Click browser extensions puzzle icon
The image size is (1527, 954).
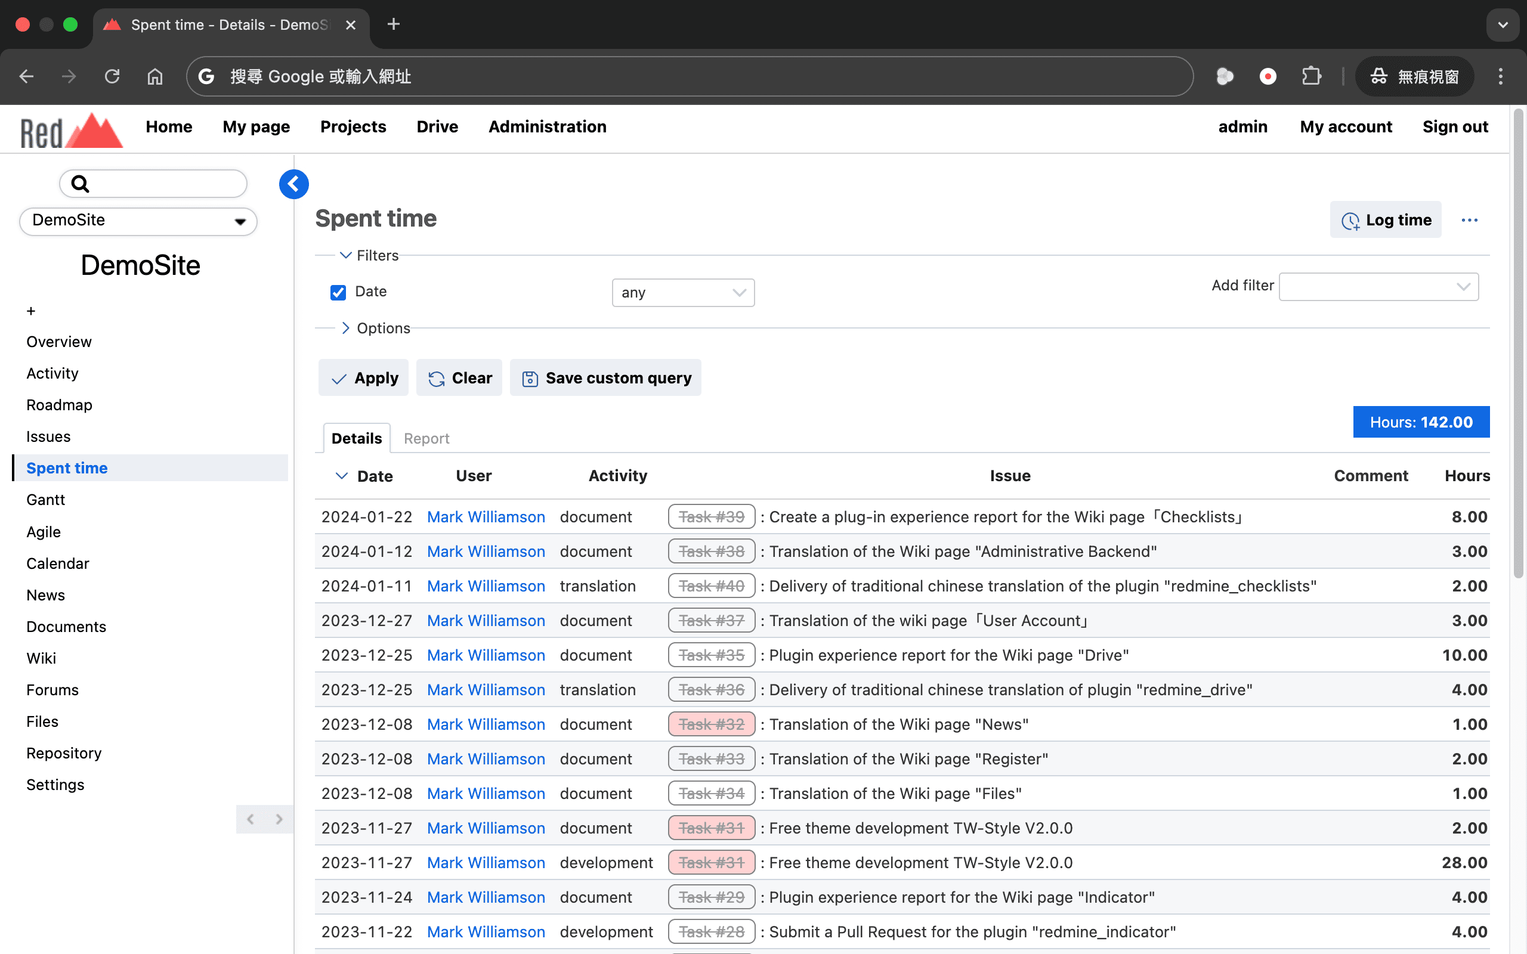coord(1311,76)
